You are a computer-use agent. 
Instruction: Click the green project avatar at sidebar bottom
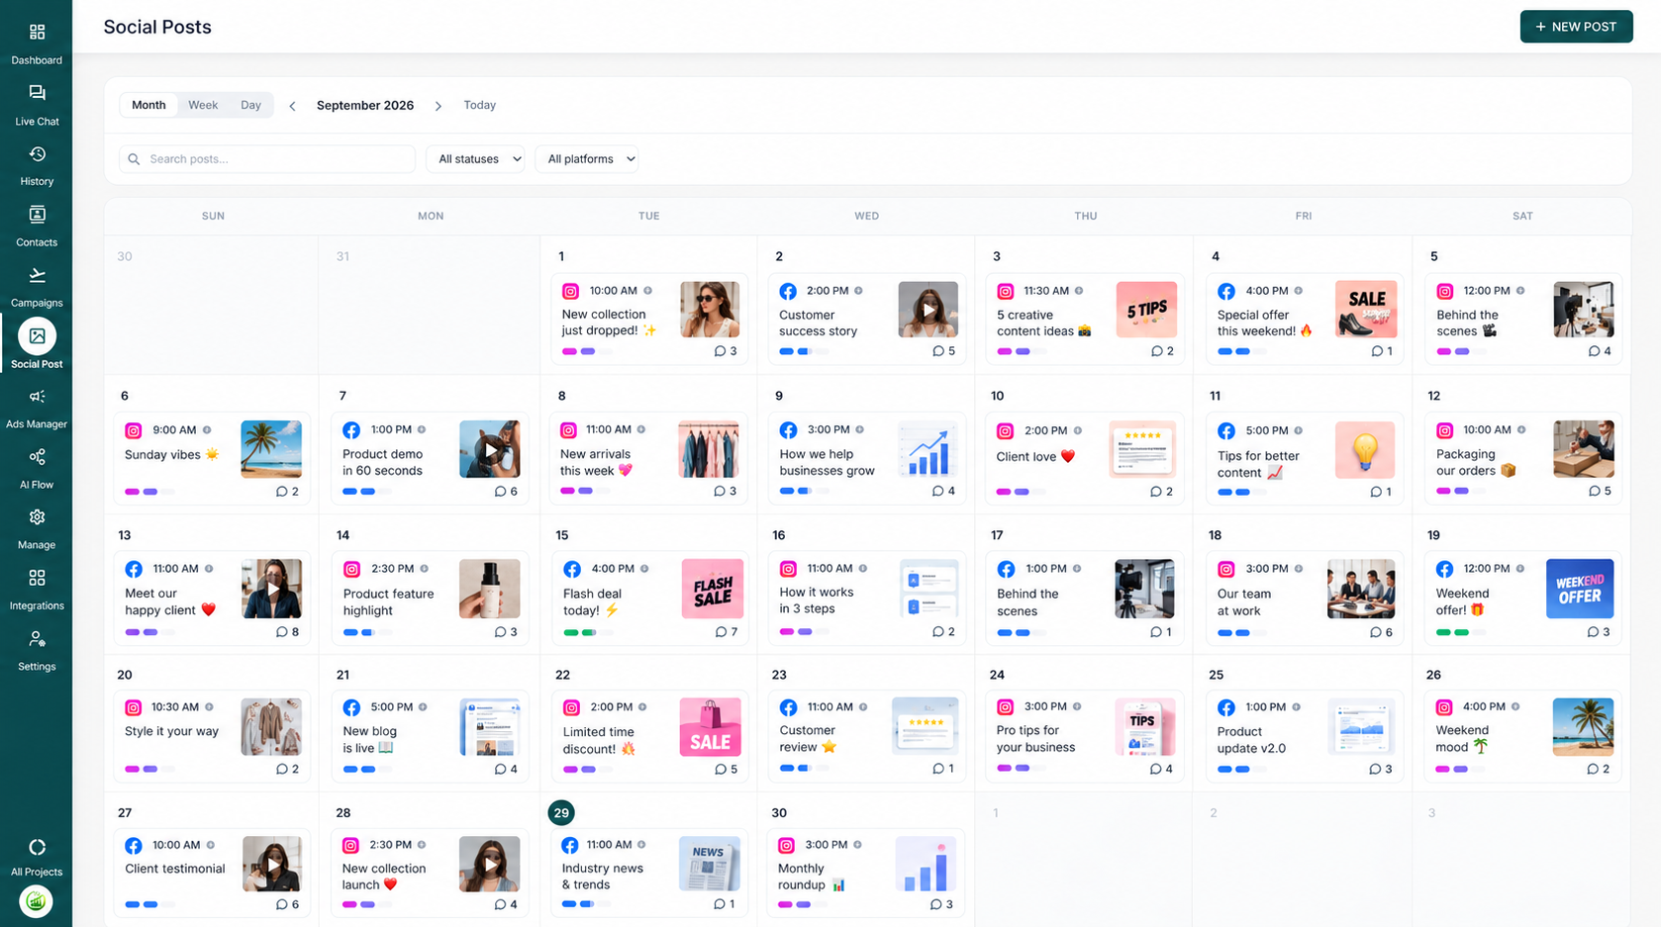point(37,901)
